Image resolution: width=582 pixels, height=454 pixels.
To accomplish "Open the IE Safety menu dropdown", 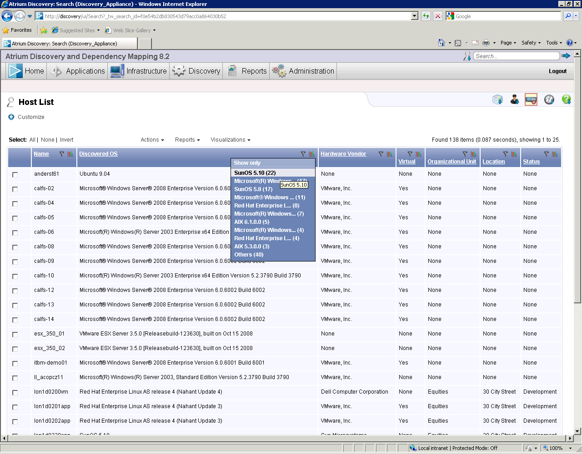I will pos(531,43).
